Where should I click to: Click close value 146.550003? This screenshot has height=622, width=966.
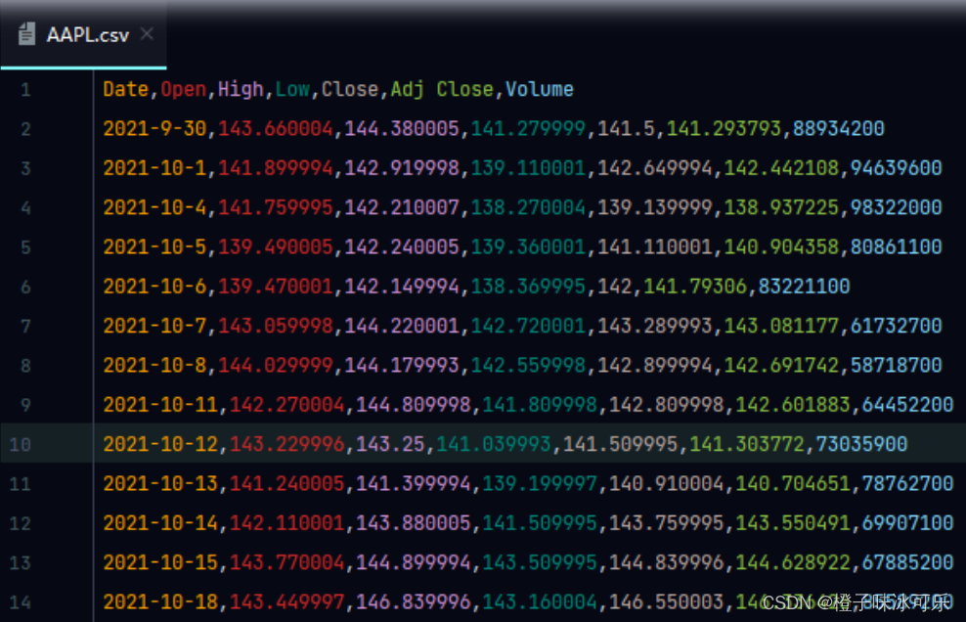point(667,602)
